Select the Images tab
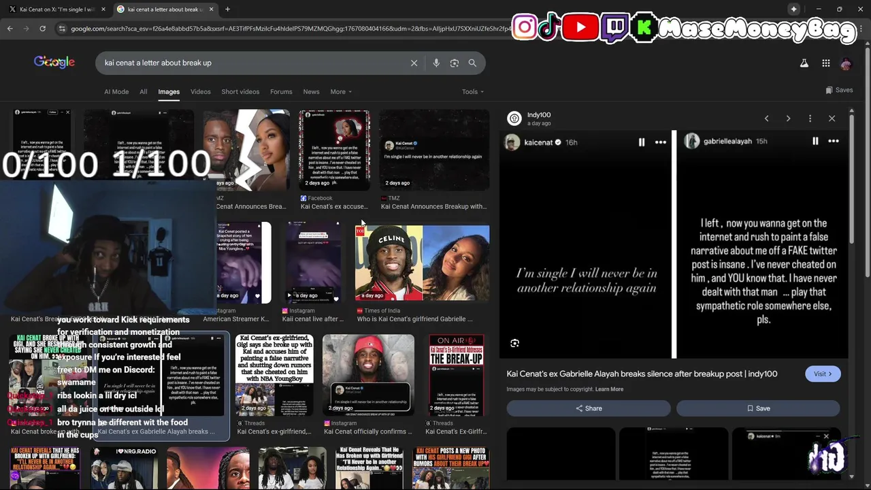This screenshot has height=490, width=871. click(169, 92)
